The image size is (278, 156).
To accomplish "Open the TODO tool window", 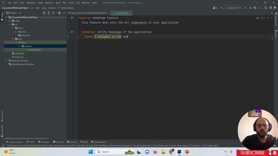I will coord(30,142).
